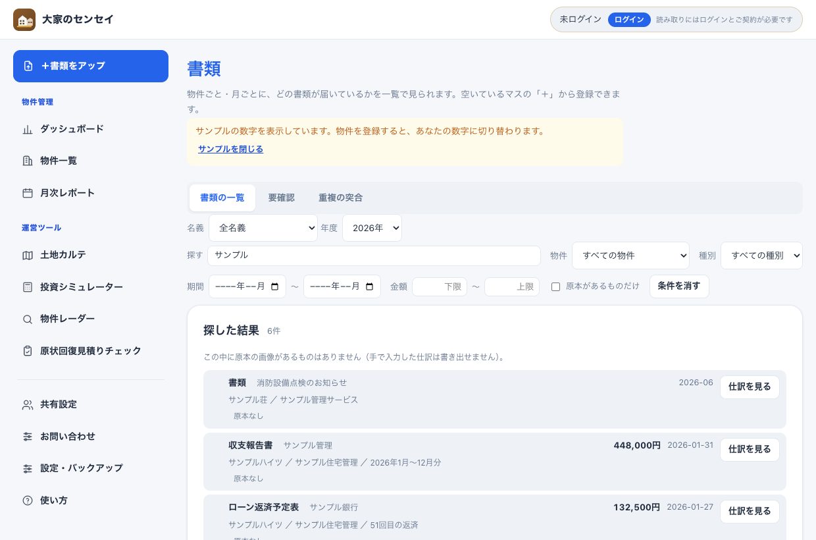Click the 原状回復見積りチェック clipboard icon
816x540 pixels.
(x=28, y=351)
